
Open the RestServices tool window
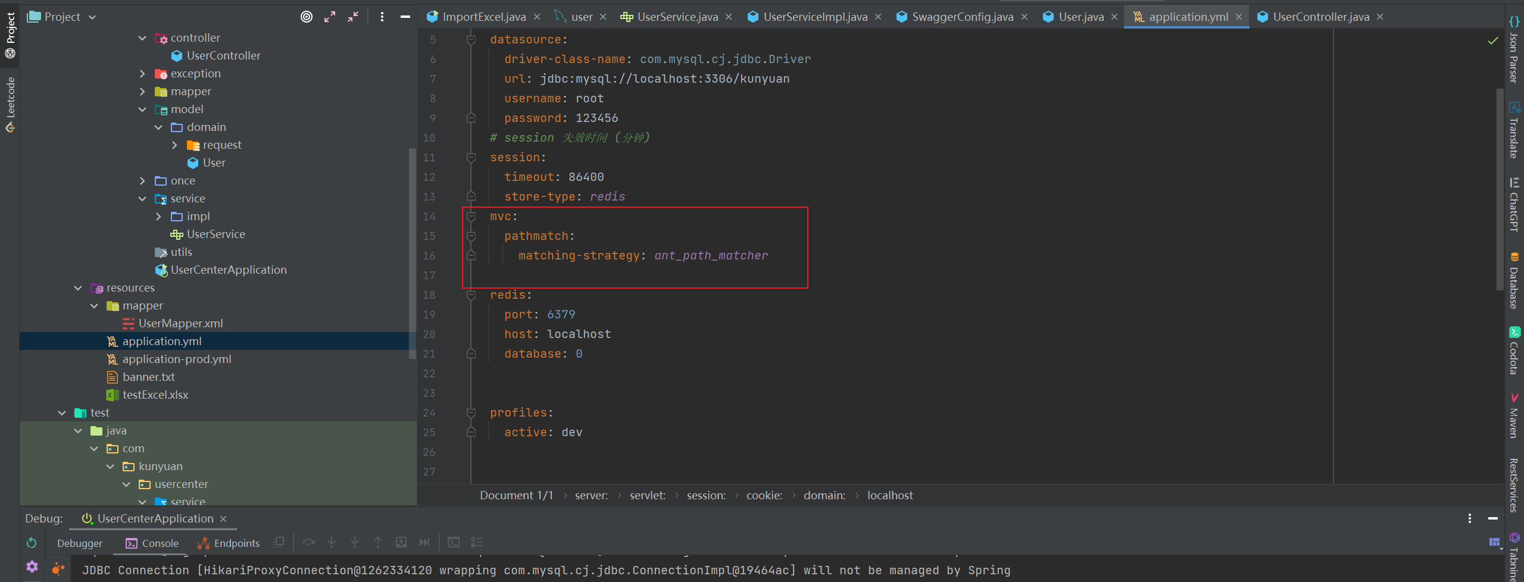click(x=1514, y=484)
